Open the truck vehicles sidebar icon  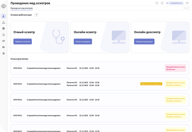click(4, 47)
